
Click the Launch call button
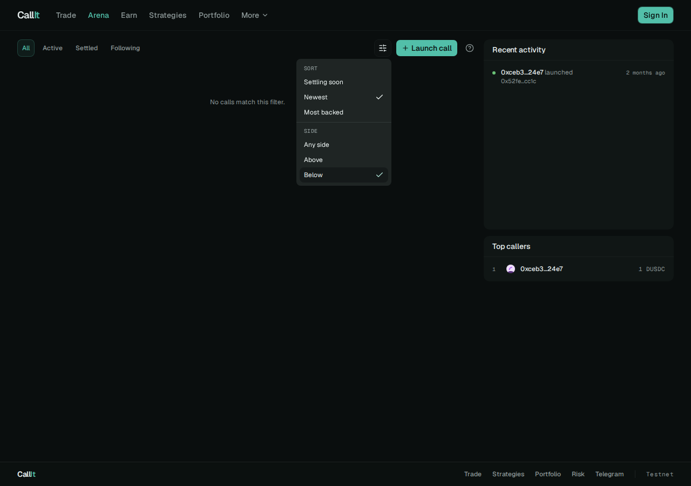point(426,48)
